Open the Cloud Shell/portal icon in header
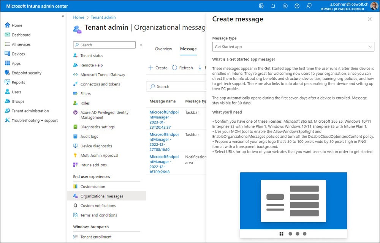 261,6
